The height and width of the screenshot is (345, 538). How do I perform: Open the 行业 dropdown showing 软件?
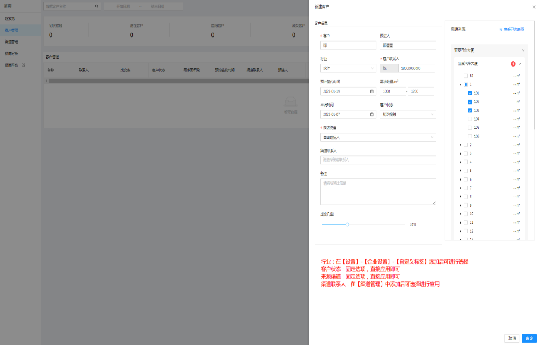(x=348, y=68)
